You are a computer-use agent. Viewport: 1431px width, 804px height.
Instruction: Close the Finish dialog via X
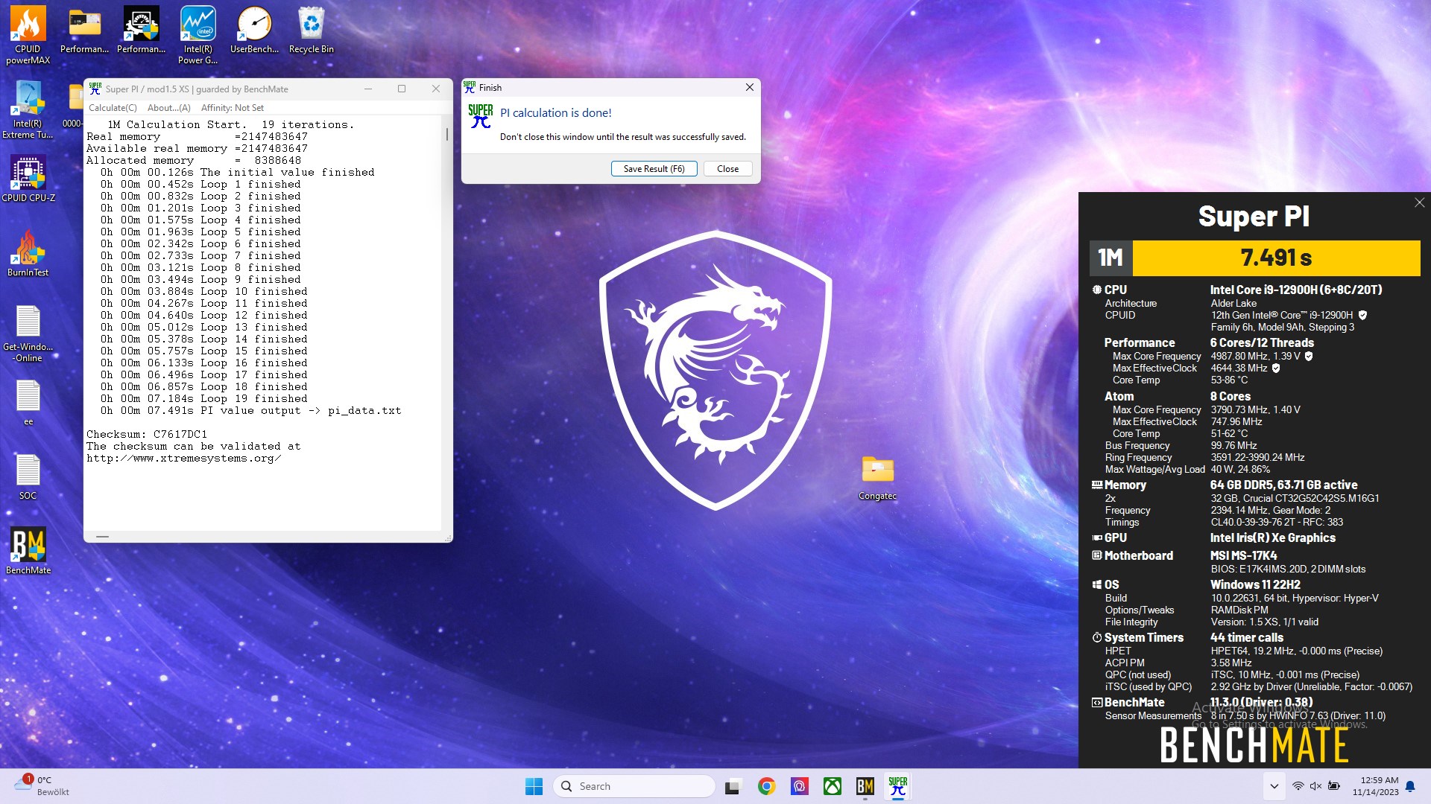[x=749, y=87]
